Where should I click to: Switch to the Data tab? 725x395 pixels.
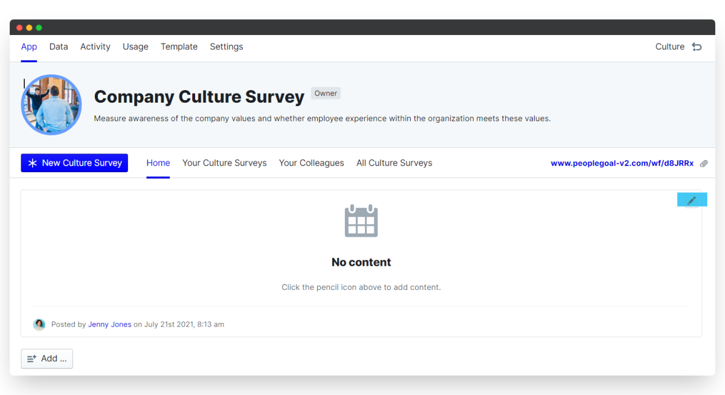pyautogui.click(x=59, y=47)
